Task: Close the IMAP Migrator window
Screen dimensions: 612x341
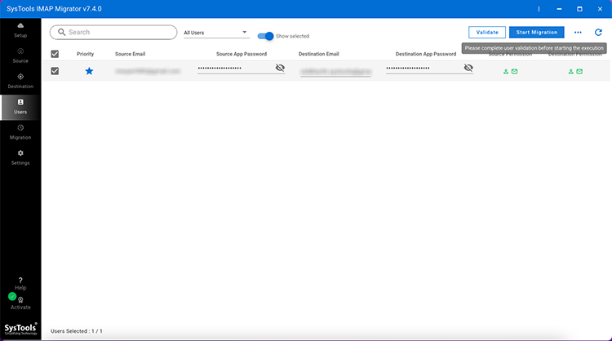Action: [x=600, y=9]
